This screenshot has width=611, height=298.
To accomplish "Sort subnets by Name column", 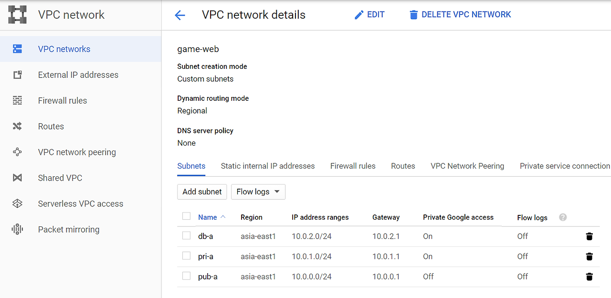I will coord(208,217).
